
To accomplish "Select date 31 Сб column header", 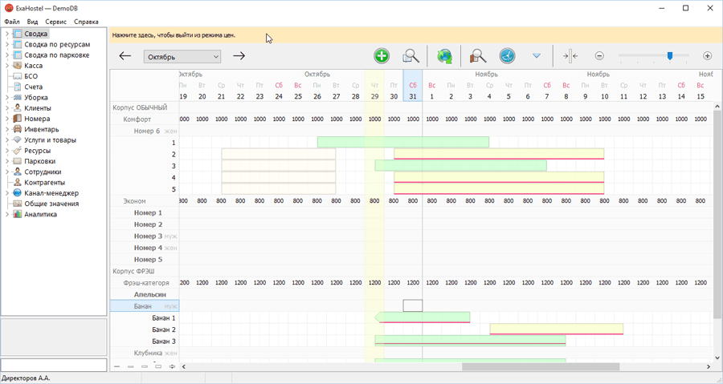I will (413, 86).
